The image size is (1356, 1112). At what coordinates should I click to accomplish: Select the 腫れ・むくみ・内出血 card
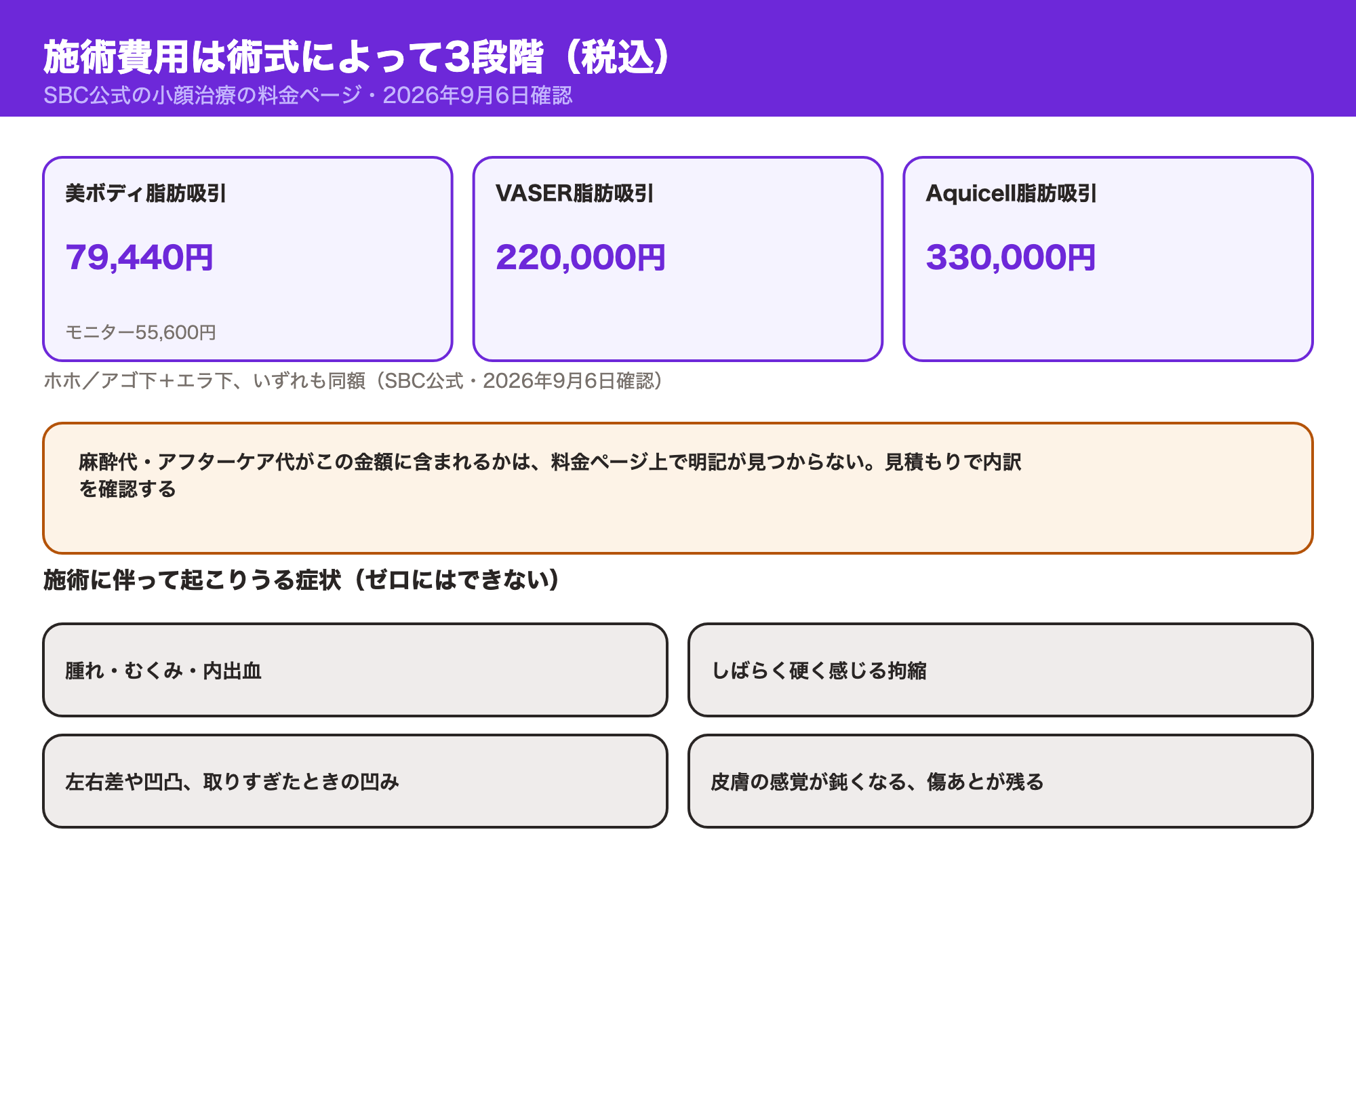355,670
